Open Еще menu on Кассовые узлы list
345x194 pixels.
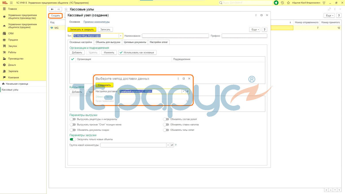point(329,16)
